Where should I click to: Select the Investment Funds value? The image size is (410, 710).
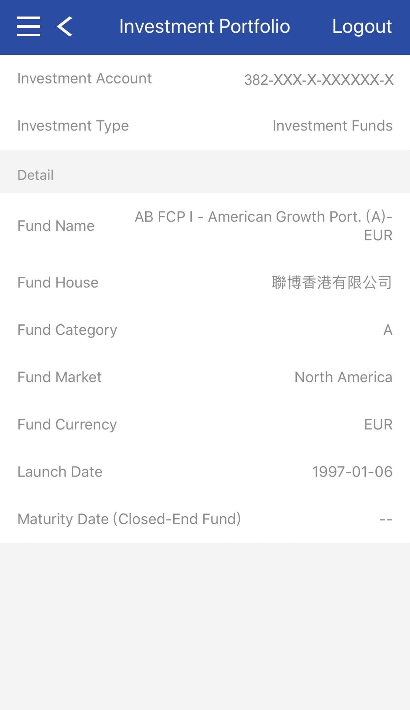click(x=332, y=126)
